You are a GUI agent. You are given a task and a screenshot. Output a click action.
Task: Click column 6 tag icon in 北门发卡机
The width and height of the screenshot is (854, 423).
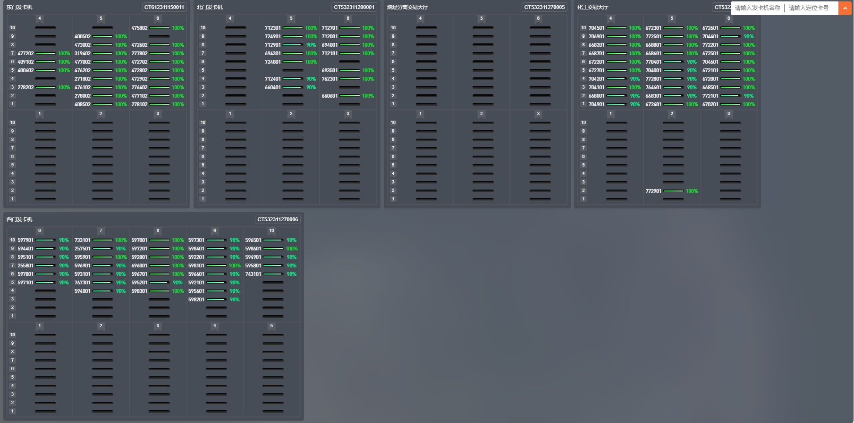tap(348, 19)
